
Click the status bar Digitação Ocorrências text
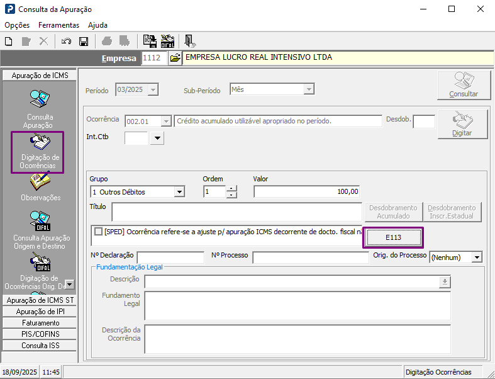click(x=438, y=372)
